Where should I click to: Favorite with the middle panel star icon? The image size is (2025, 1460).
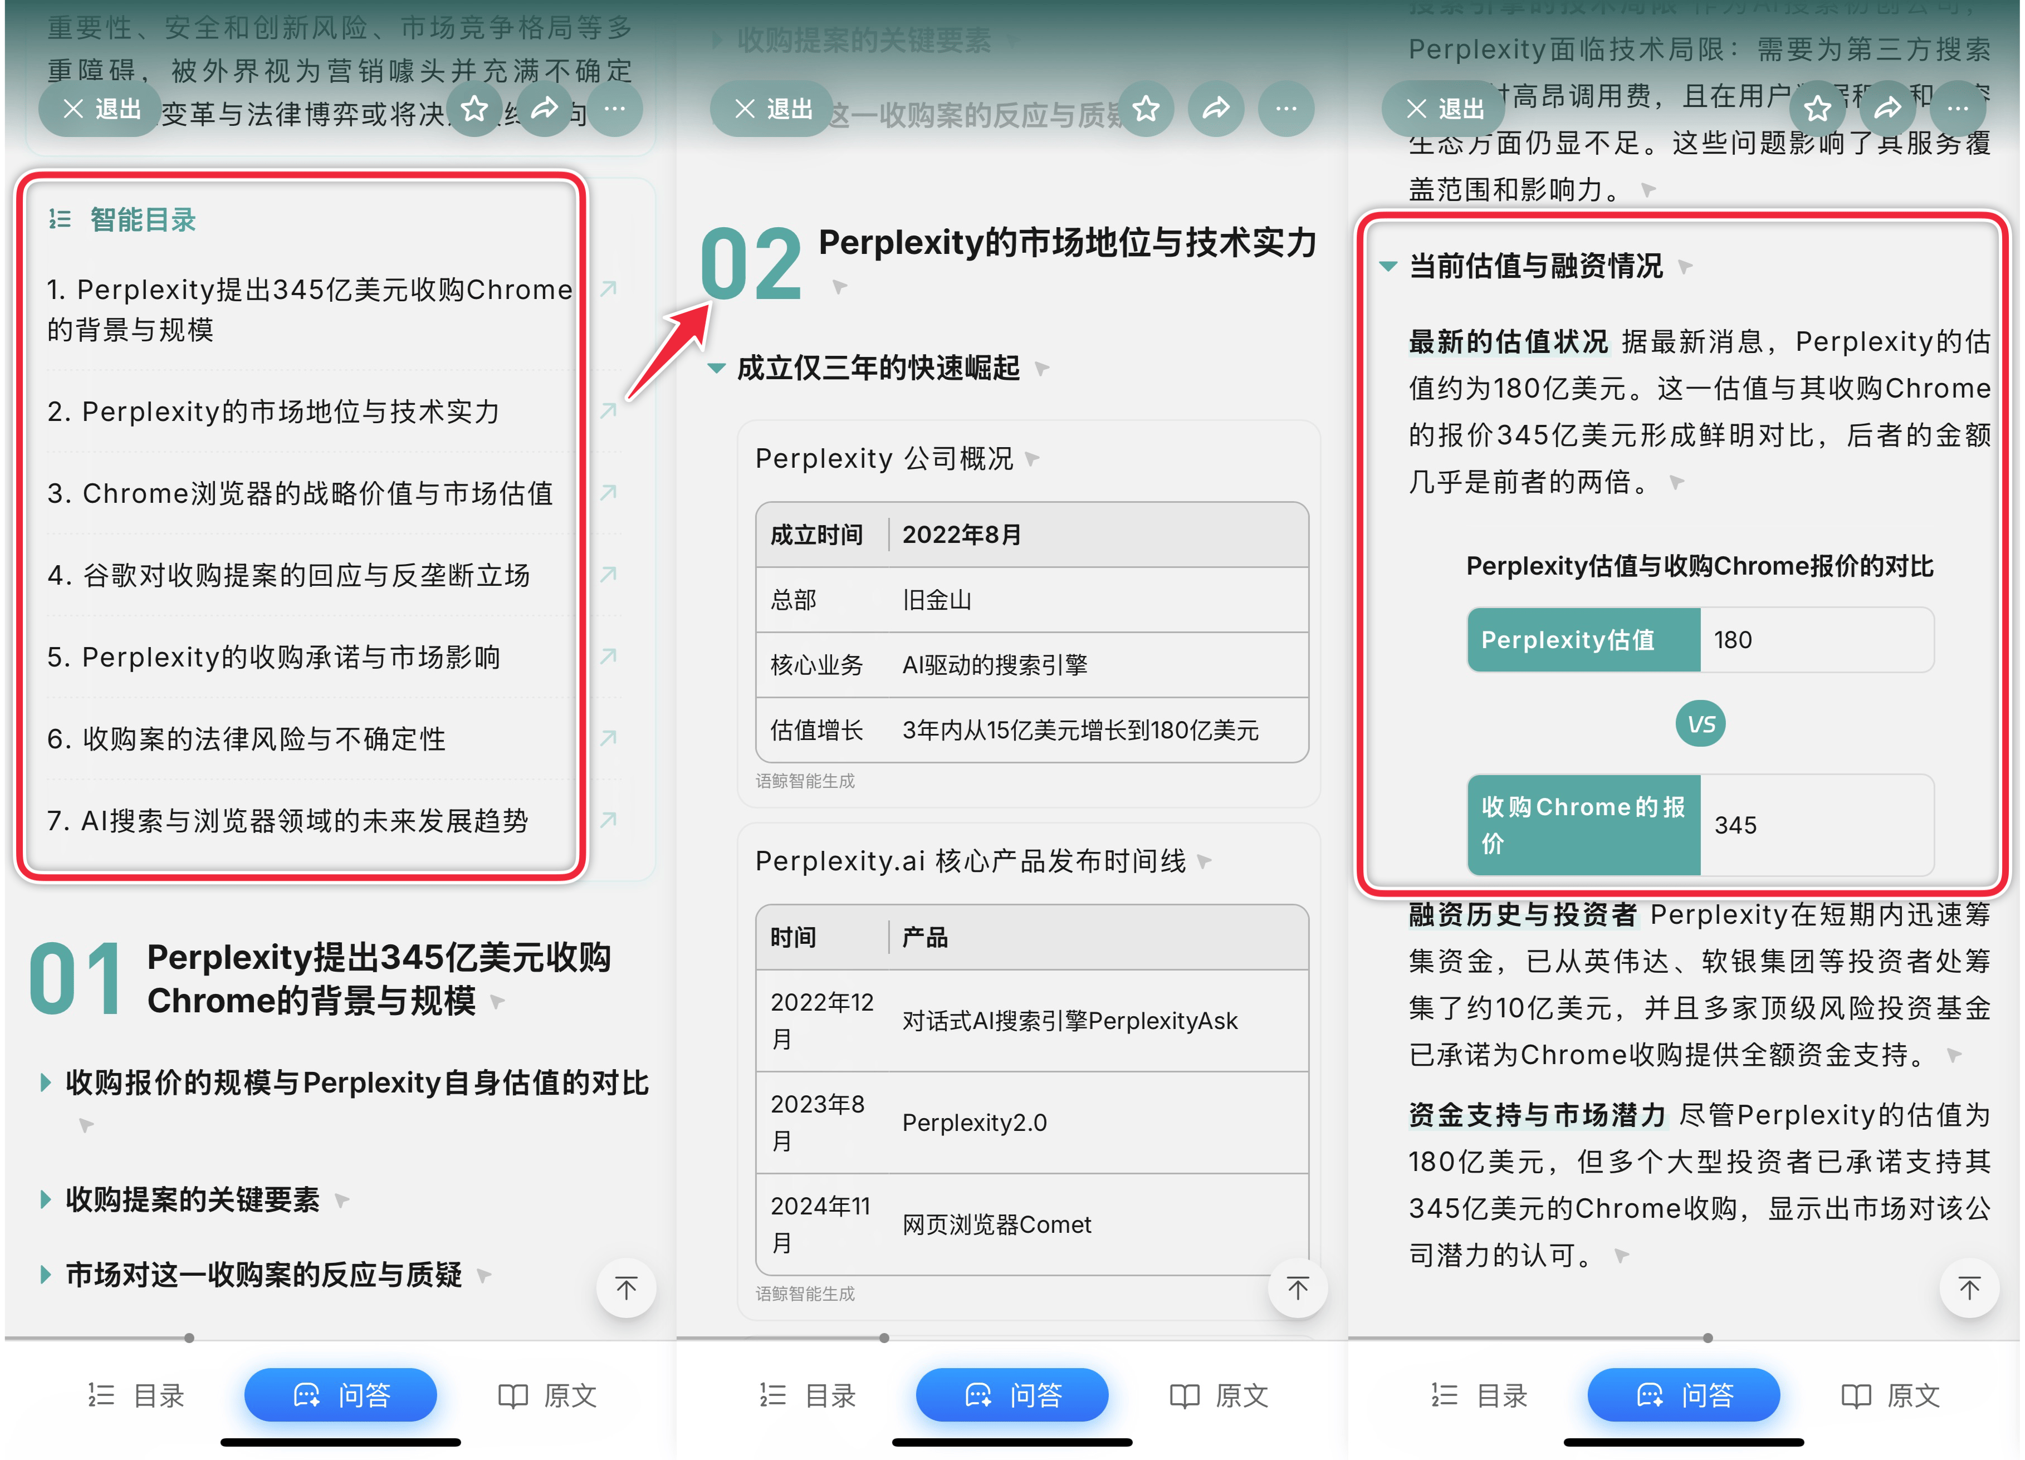(1146, 109)
